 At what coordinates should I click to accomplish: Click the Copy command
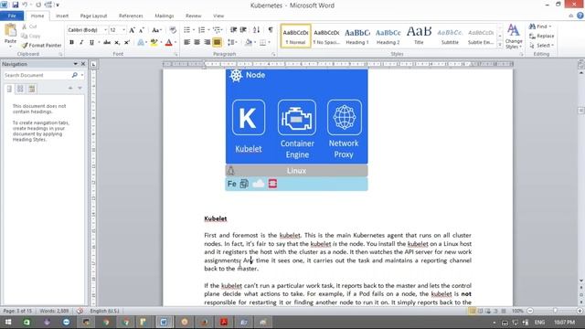tap(30, 37)
